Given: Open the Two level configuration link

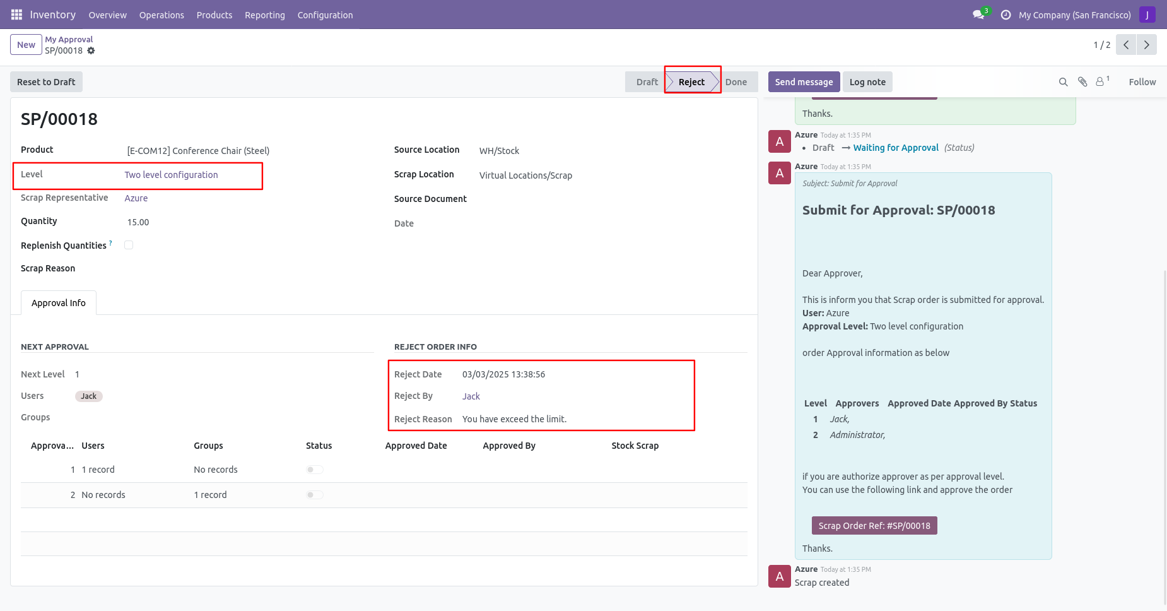Looking at the screenshot, I should pyautogui.click(x=171, y=175).
